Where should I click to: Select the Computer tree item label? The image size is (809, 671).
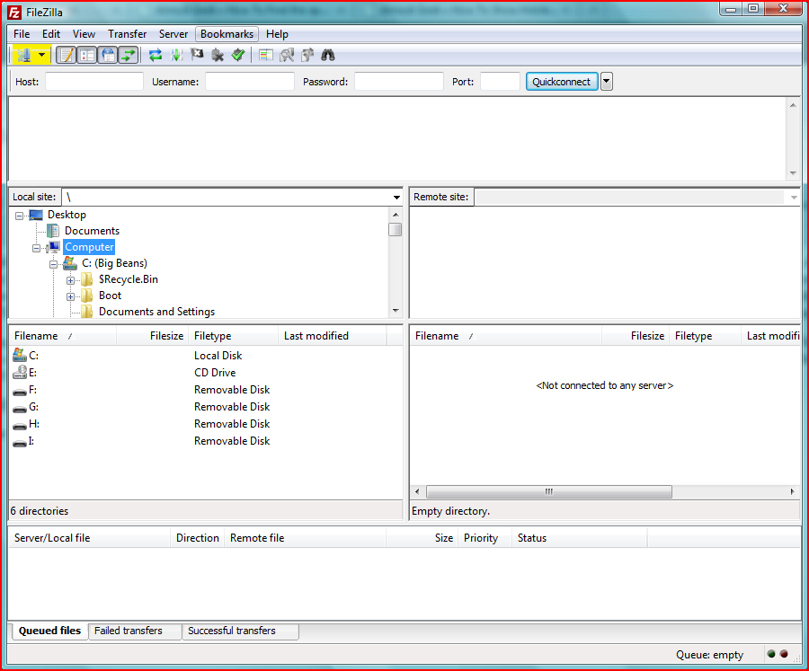click(89, 247)
